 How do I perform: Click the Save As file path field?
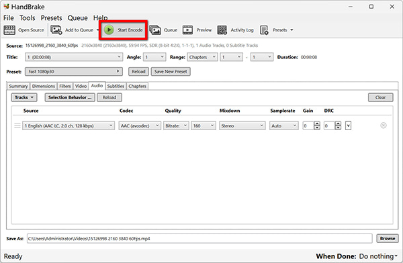tap(199, 239)
